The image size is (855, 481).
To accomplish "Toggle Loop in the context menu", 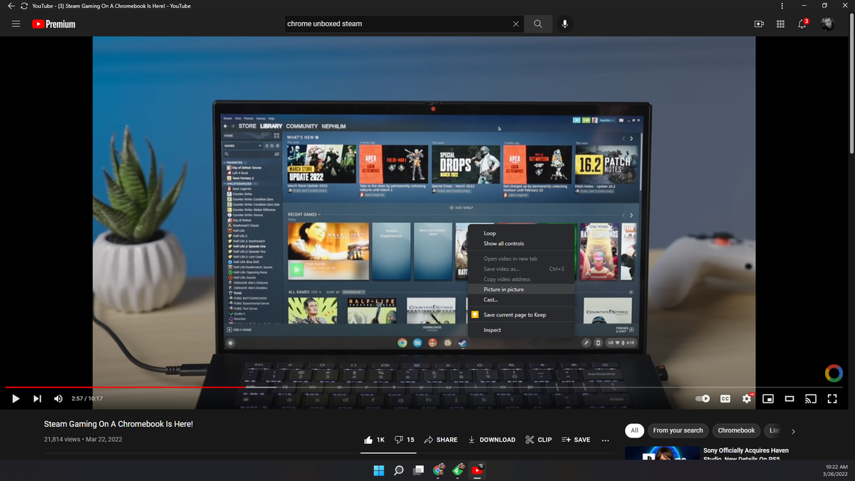I will (x=521, y=233).
